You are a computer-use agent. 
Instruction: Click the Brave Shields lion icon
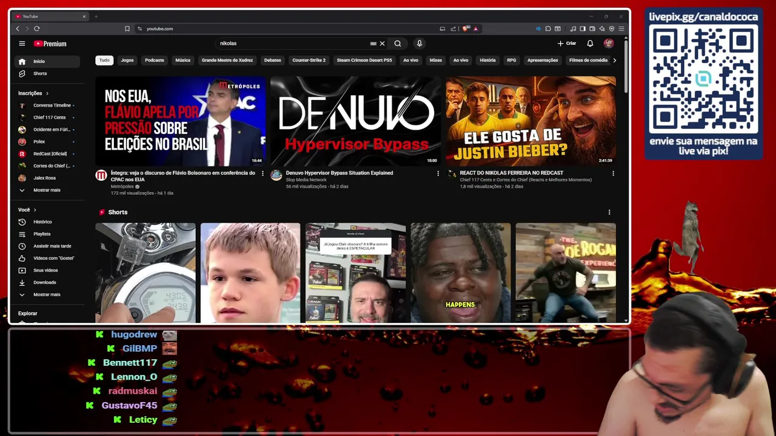(x=466, y=28)
